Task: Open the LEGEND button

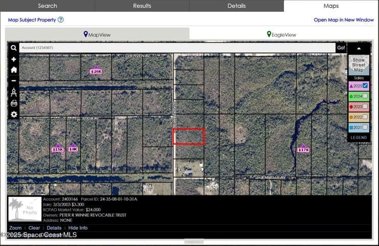Action: coord(359,137)
